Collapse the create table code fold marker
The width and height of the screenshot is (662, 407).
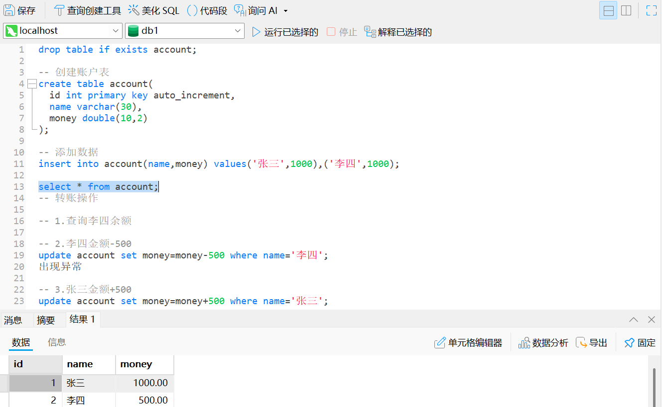32,83
